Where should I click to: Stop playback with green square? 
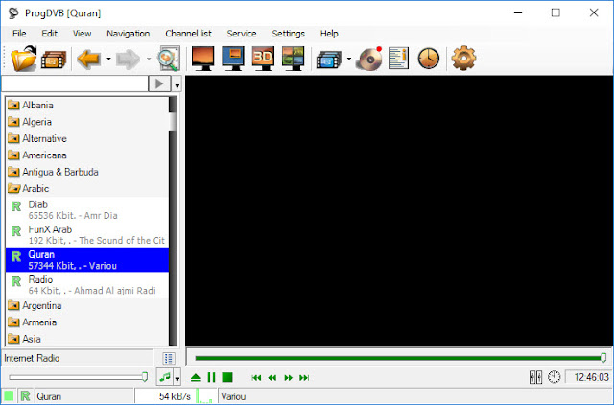227,377
